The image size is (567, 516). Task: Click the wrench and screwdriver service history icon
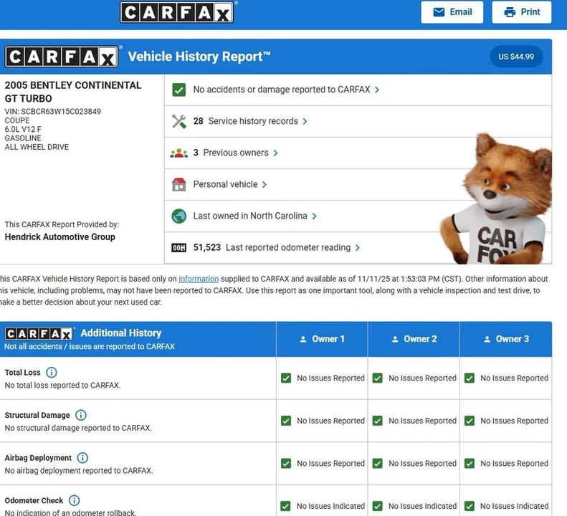(179, 121)
